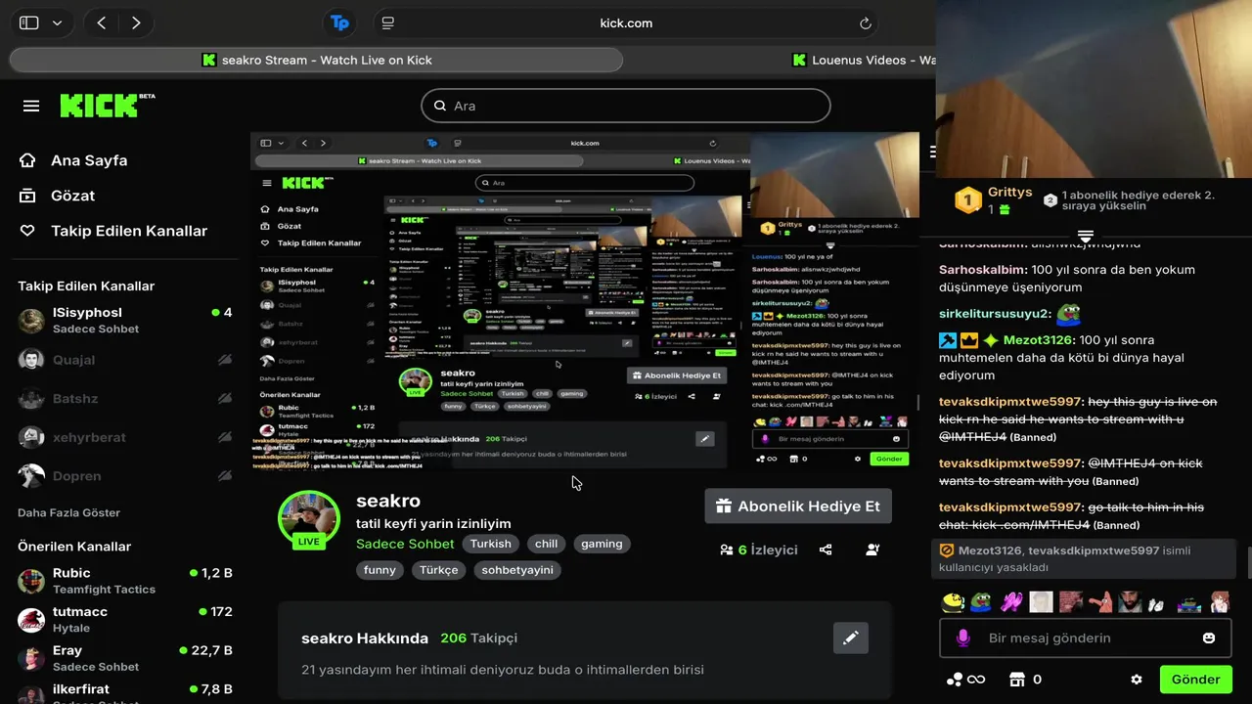Toggle the browser sidebar panel icon
This screenshot has height=704, width=1252.
(29, 22)
